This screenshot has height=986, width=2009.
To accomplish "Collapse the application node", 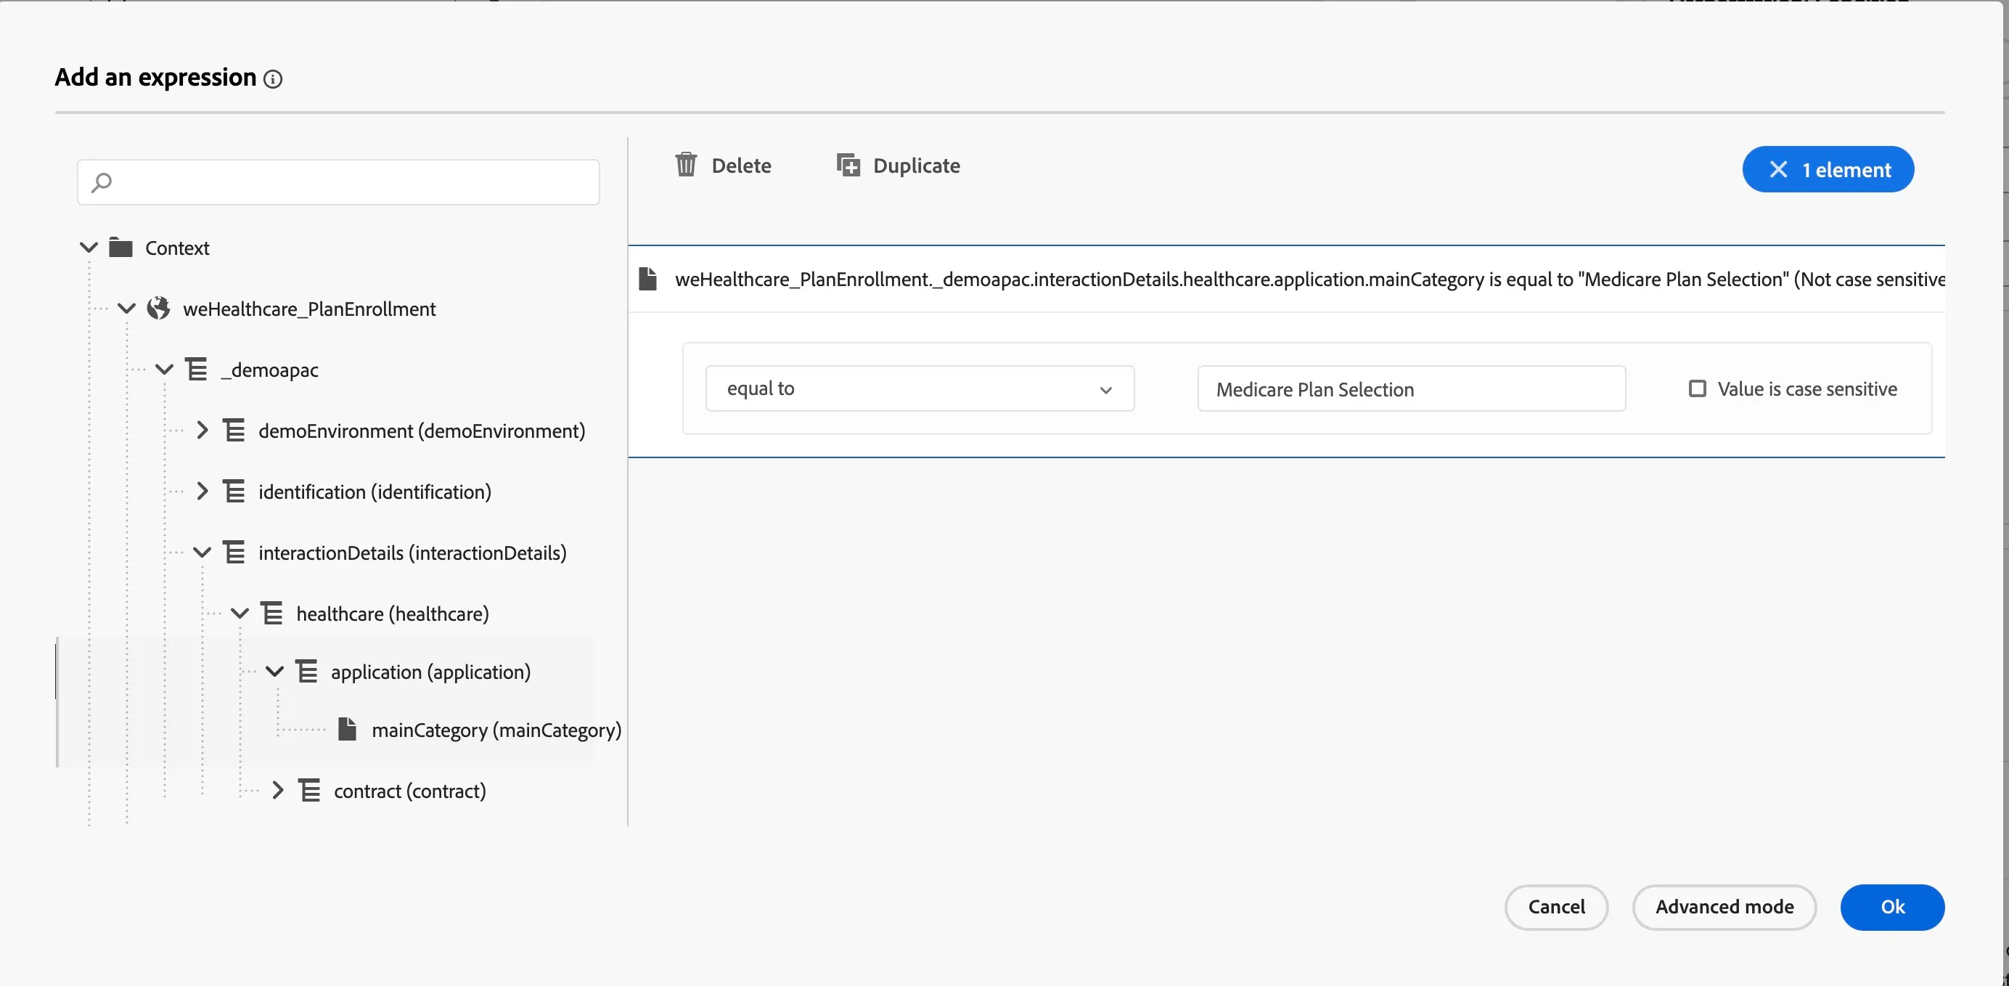I will point(274,671).
